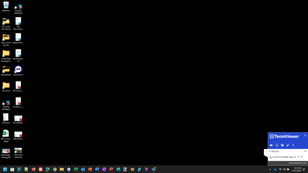
Task: Open the TeamViewer desktop shortcut
Action: (18, 69)
